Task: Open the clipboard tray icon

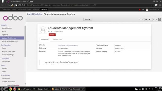Action: click(x=136, y=89)
